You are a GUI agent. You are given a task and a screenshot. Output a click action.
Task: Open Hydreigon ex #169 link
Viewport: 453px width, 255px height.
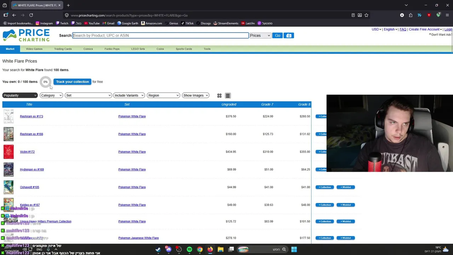[32, 169]
